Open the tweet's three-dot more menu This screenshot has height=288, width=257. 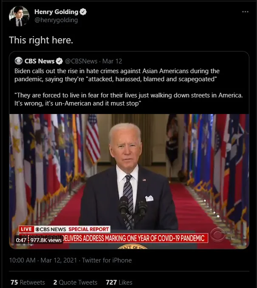pyautogui.click(x=245, y=12)
